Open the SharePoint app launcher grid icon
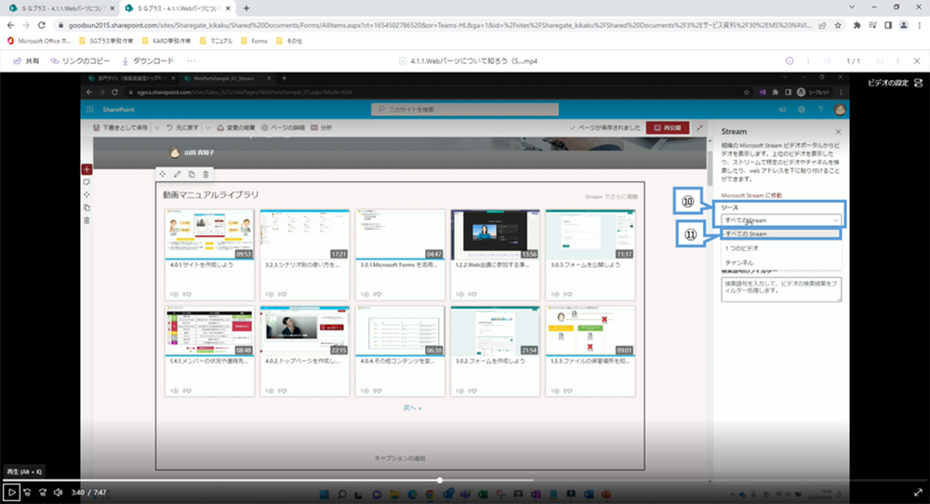This screenshot has height=504, width=930. tap(90, 110)
